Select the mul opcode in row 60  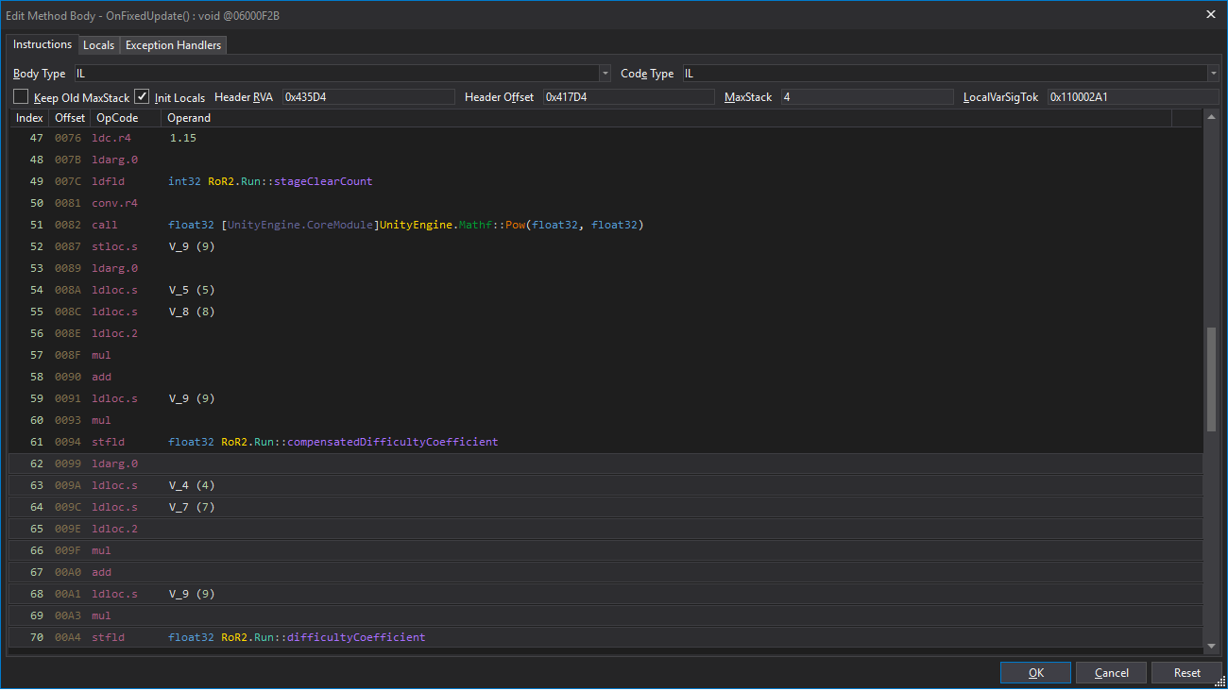click(101, 420)
